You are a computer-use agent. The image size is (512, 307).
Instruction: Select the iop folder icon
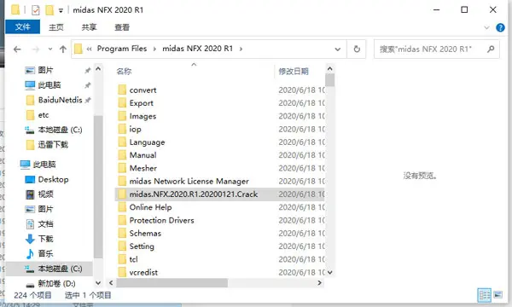point(122,129)
